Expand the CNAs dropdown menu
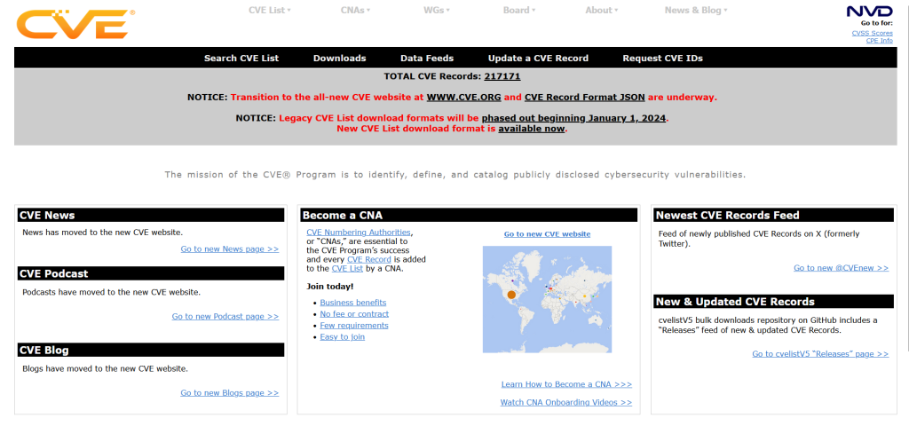The height and width of the screenshot is (426, 909). click(x=355, y=10)
